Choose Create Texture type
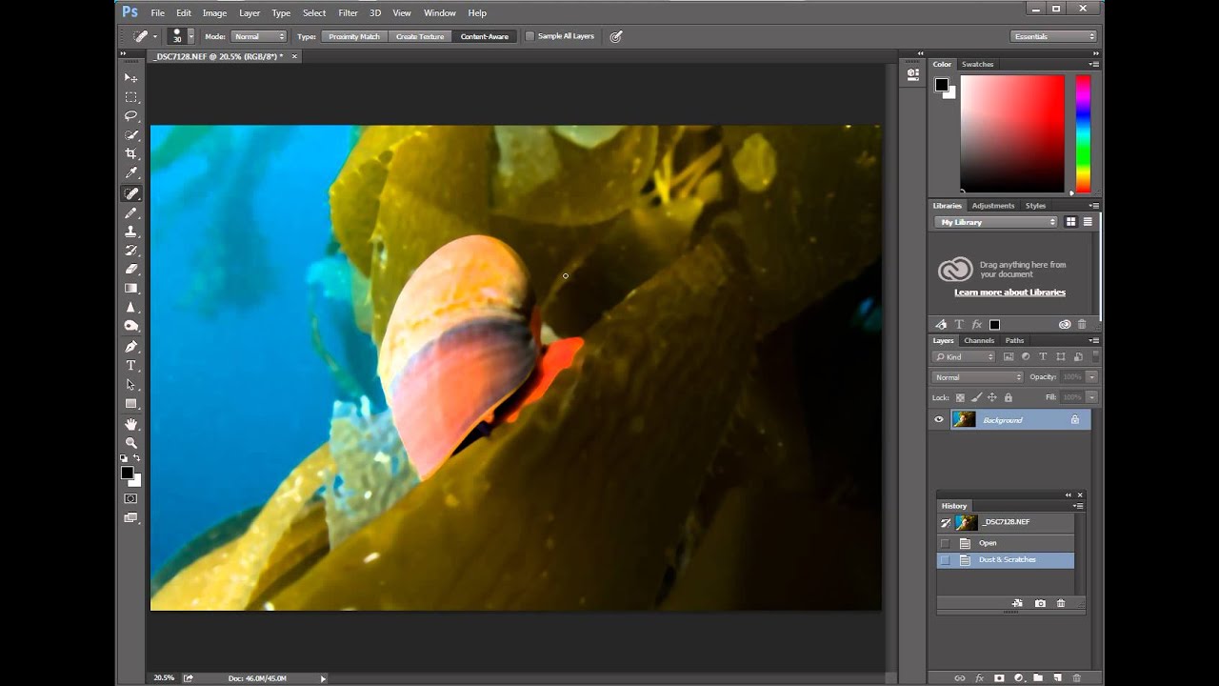This screenshot has height=686, width=1219. pyautogui.click(x=420, y=36)
